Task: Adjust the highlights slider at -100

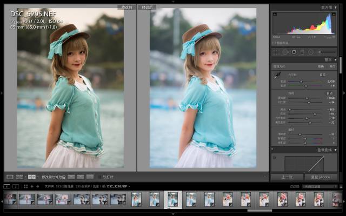Action: [x=290, y=110]
